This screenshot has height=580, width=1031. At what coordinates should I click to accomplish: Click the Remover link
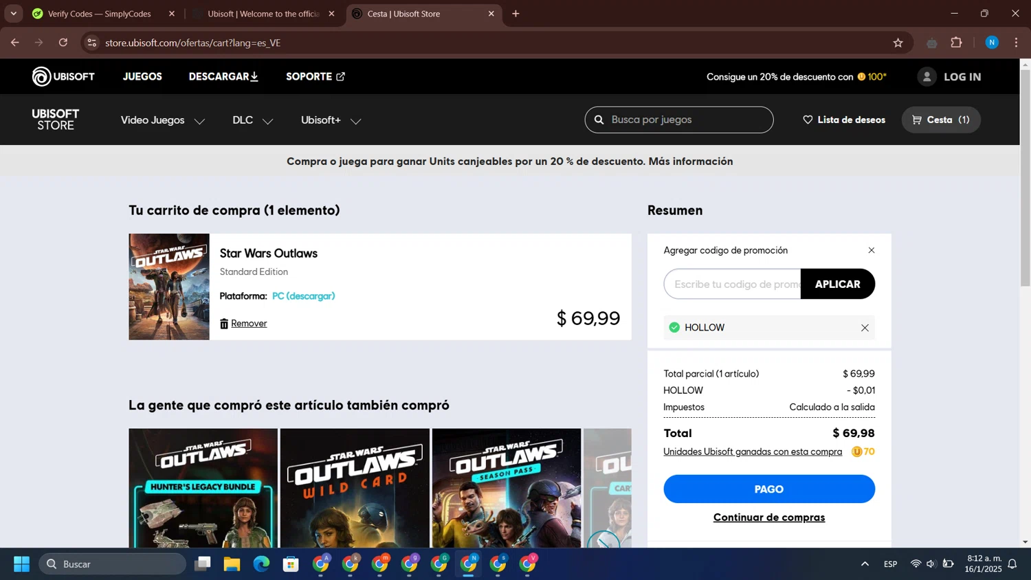point(249,323)
